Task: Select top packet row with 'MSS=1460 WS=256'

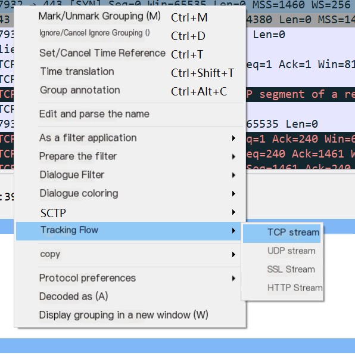Action: [x=300, y=5]
